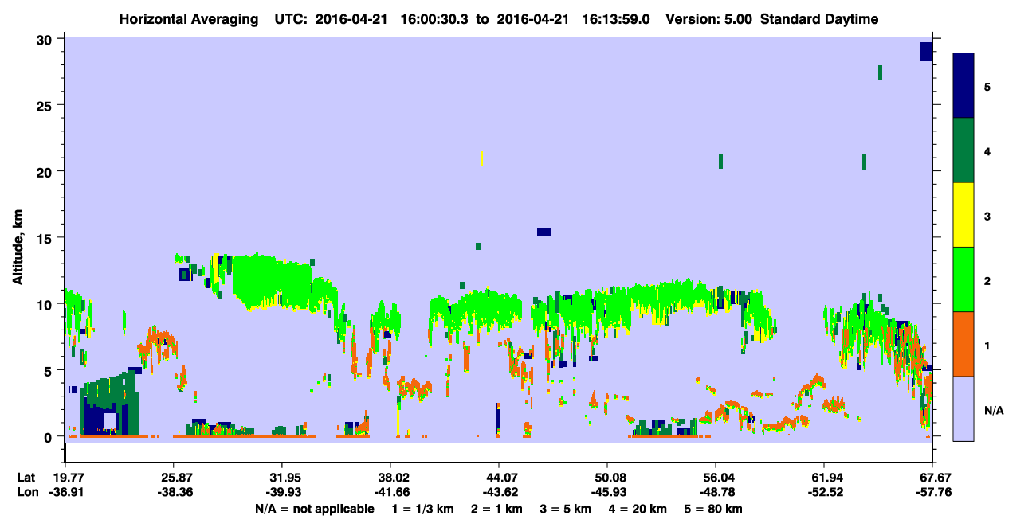
Task: Click the y-axis tick label '15'
Action: (46, 238)
